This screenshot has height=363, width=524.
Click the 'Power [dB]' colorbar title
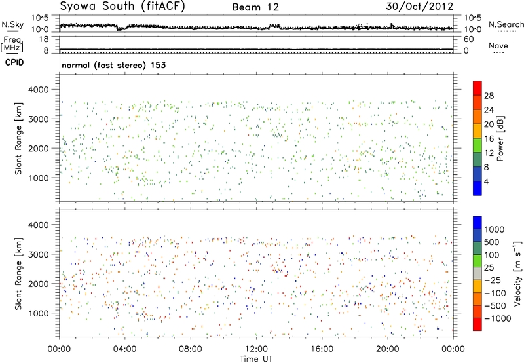(x=500, y=138)
